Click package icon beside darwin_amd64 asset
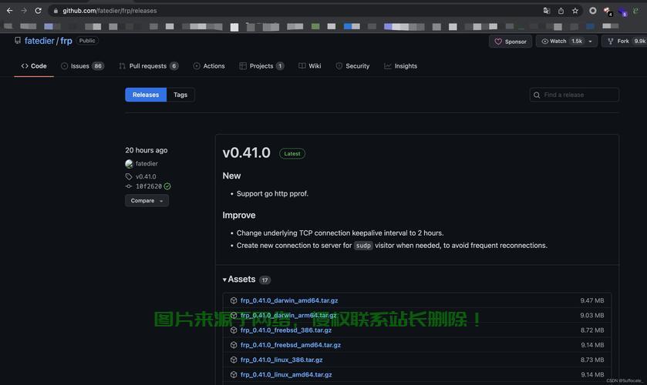The height and width of the screenshot is (385, 647). point(234,300)
